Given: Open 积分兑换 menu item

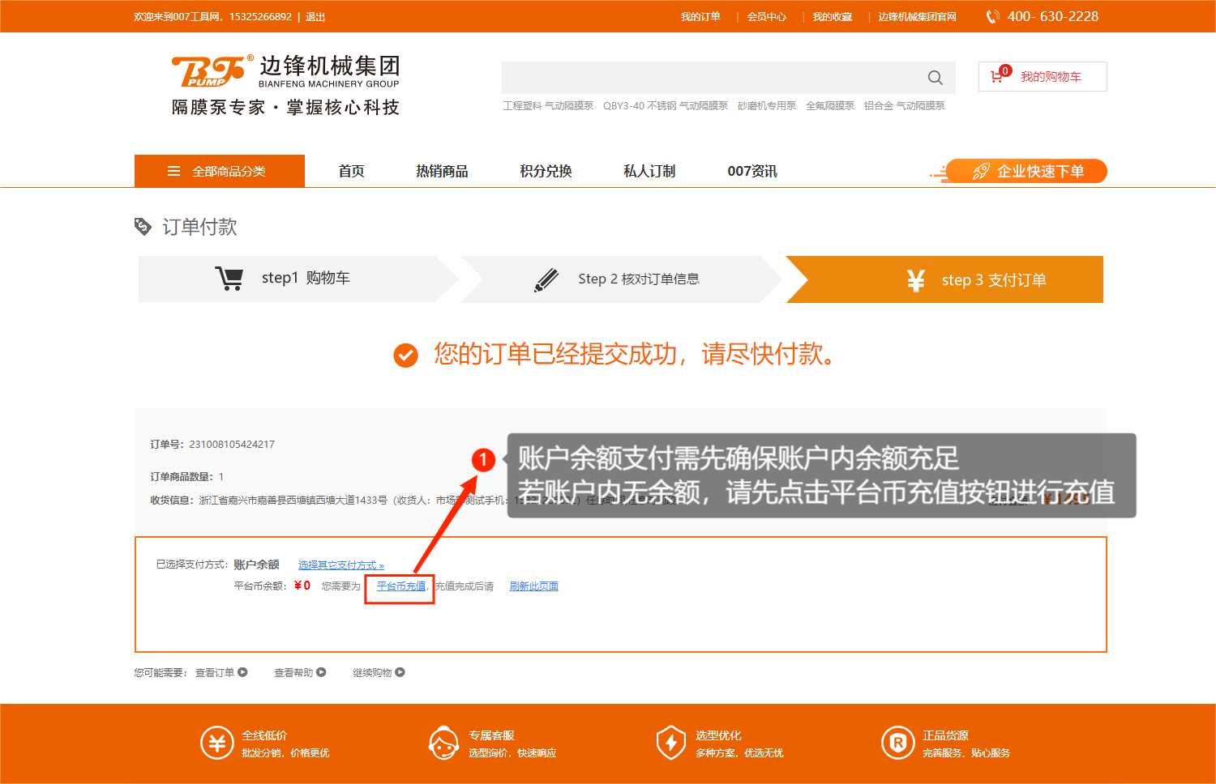Looking at the screenshot, I should (546, 171).
